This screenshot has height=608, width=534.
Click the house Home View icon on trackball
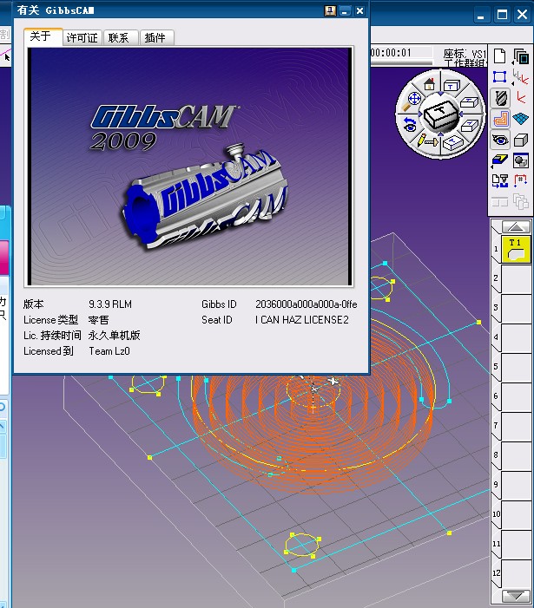[429, 84]
